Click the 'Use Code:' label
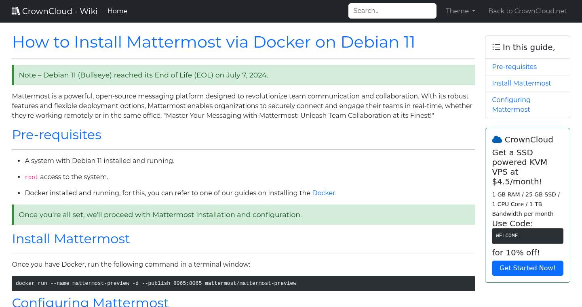 point(512,223)
